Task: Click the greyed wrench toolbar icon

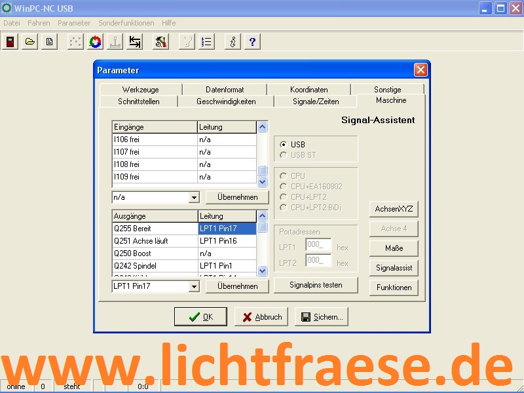Action: 187,42
